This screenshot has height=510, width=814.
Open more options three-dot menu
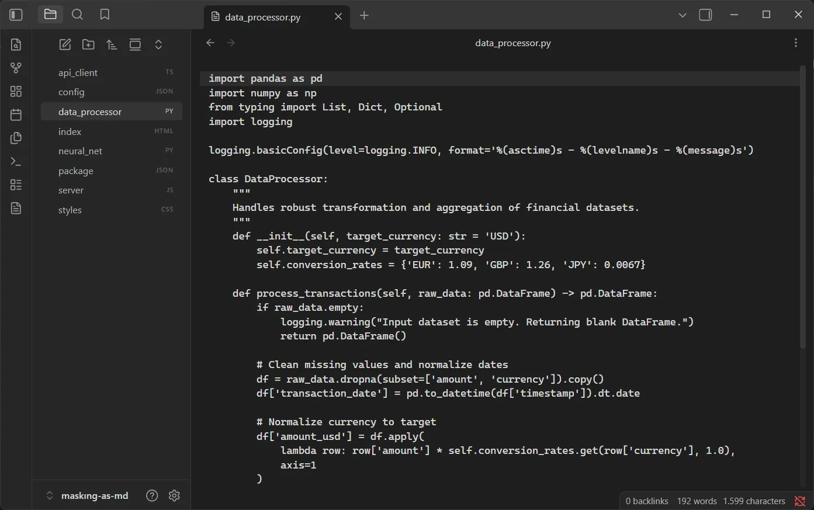(x=795, y=43)
